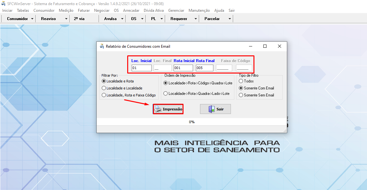Click the printer icon on Impressão button

pyautogui.click(x=158, y=109)
